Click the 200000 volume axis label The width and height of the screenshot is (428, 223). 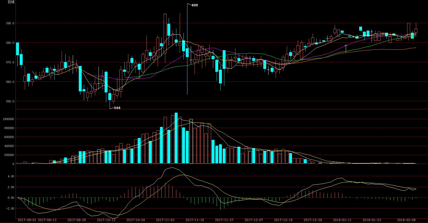click(x=9, y=155)
